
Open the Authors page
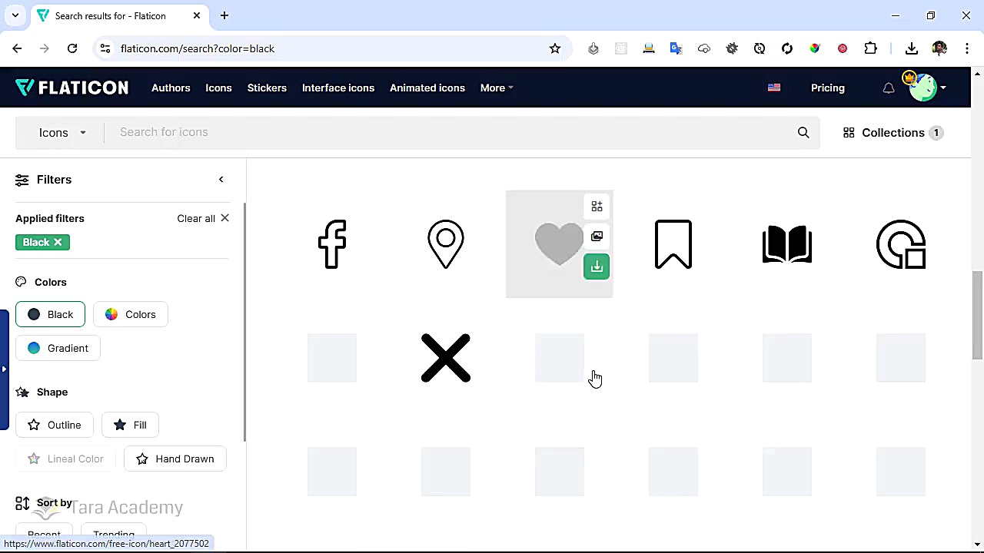click(x=171, y=88)
